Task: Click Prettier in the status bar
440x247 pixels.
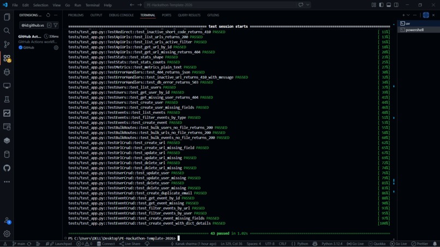Action: pyautogui.click(x=419, y=244)
